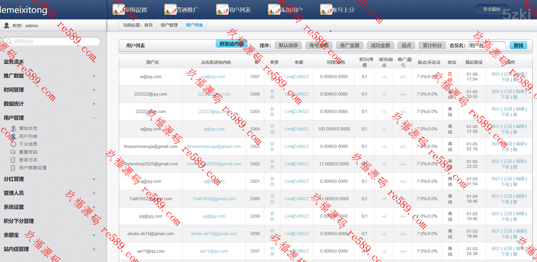This screenshot has width=537, height=262.
Task: Open message link for finasommaruga@gmail.com
Action: (214, 146)
